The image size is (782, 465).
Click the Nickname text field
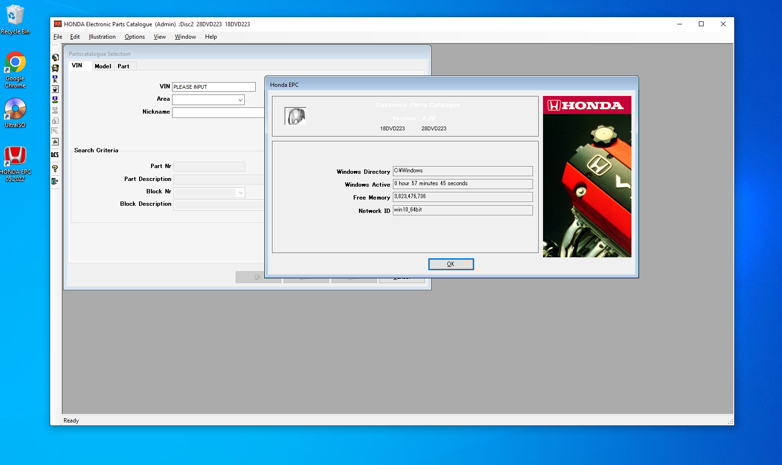pyautogui.click(x=218, y=113)
